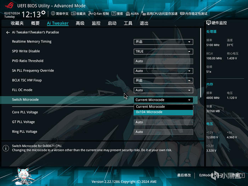This screenshot has height=186, width=248.
Task: Collapse the Switch Microcode dropdown
Action: point(163,100)
